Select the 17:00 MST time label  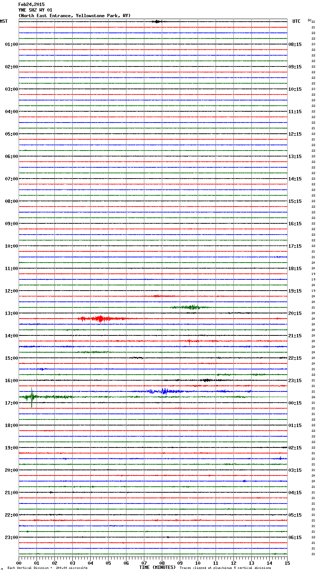11,403
